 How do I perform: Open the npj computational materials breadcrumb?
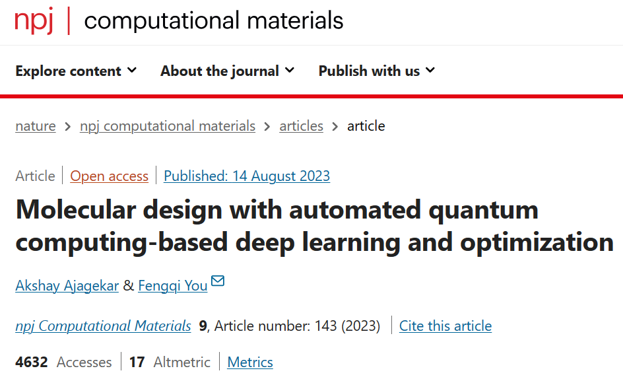coord(167,126)
